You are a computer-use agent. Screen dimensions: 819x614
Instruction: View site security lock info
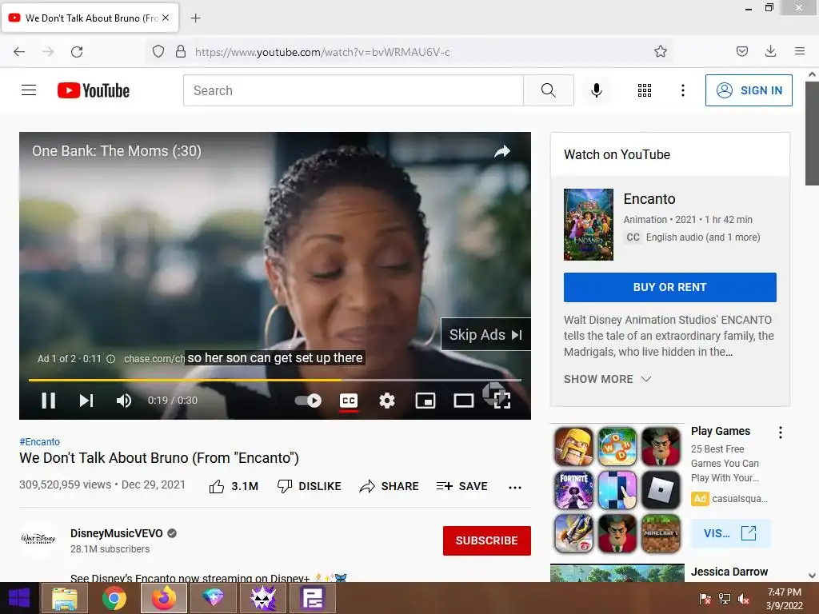tap(181, 51)
